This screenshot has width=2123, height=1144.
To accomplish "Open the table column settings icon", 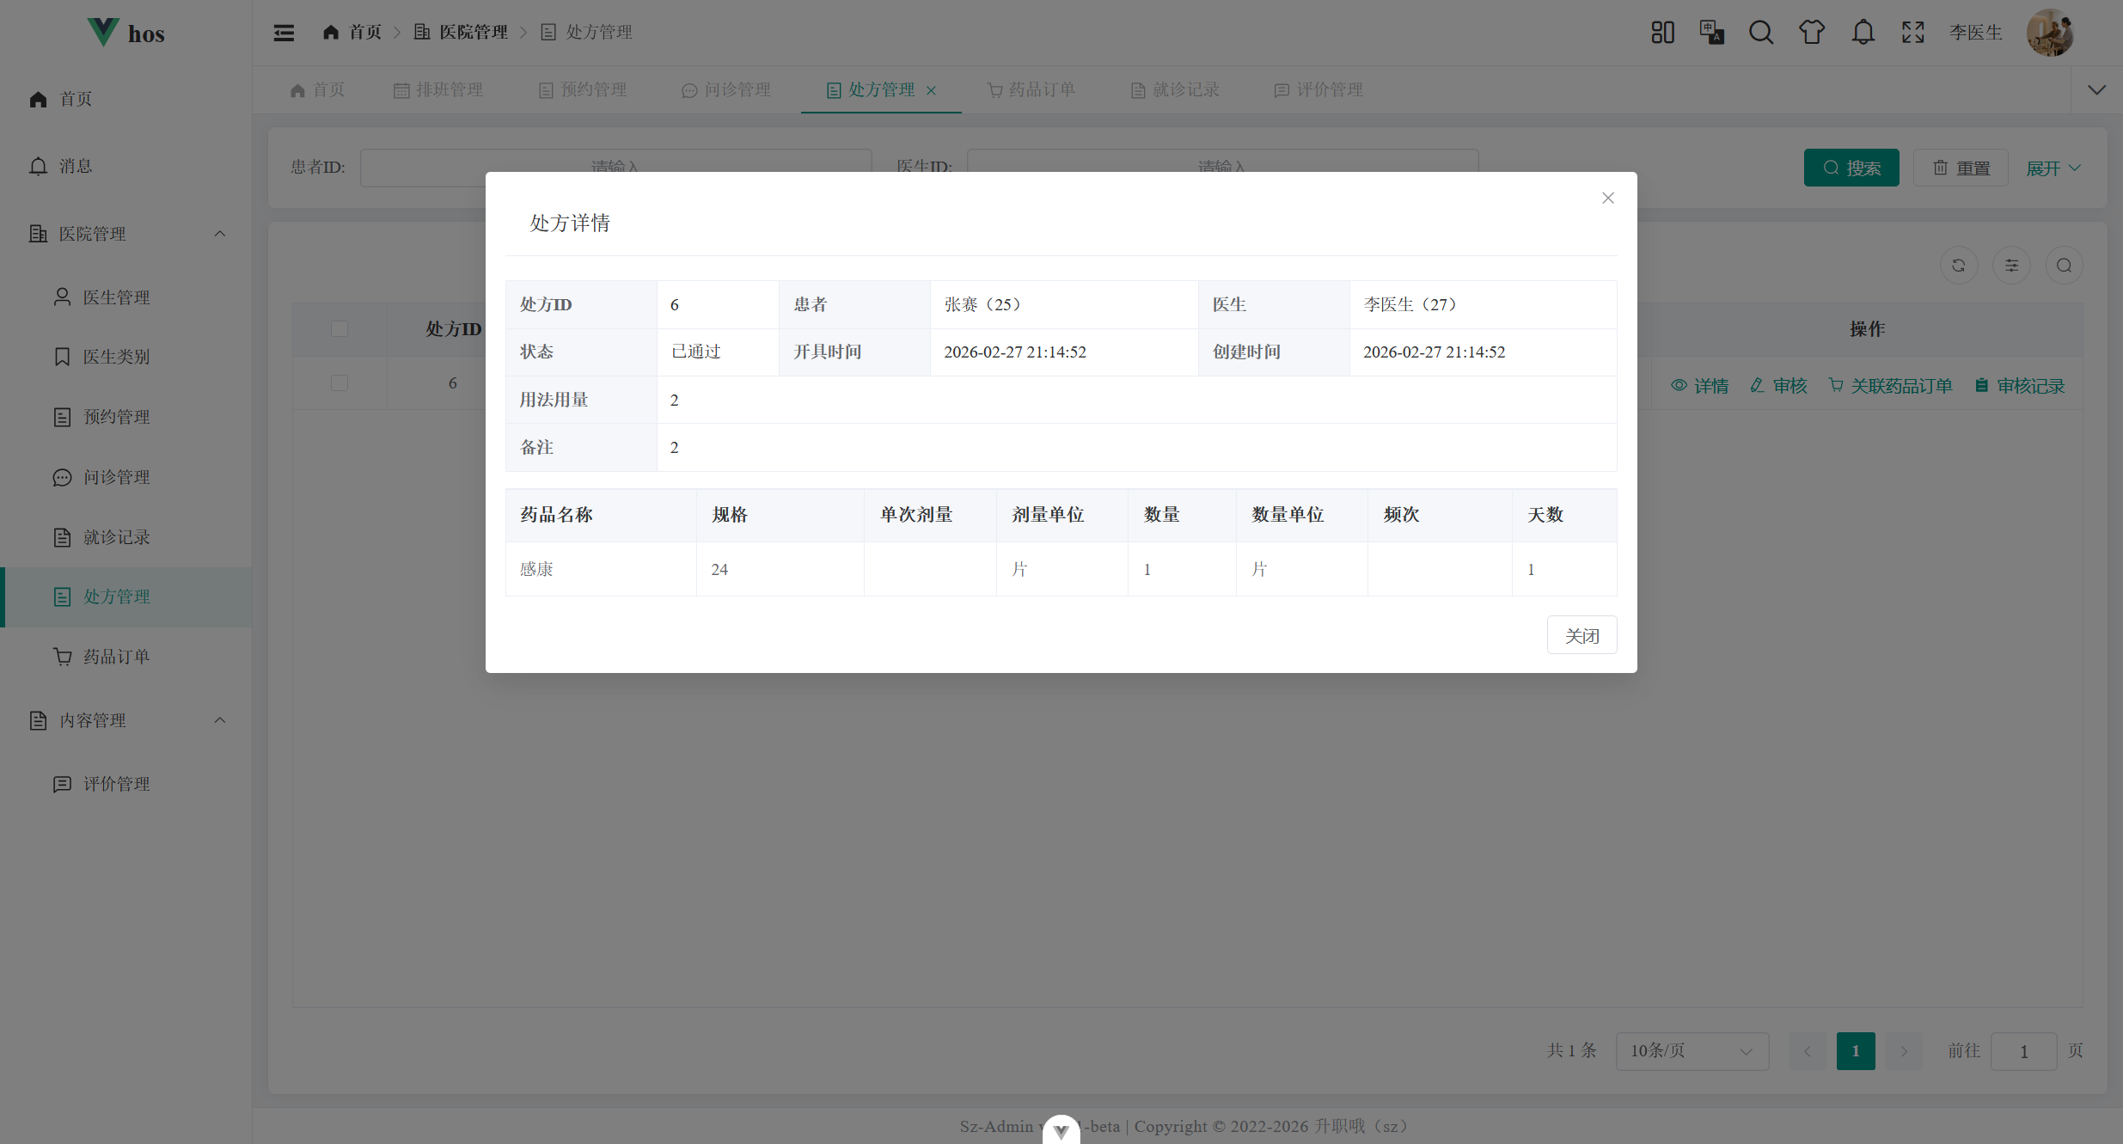I will pyautogui.click(x=2011, y=266).
